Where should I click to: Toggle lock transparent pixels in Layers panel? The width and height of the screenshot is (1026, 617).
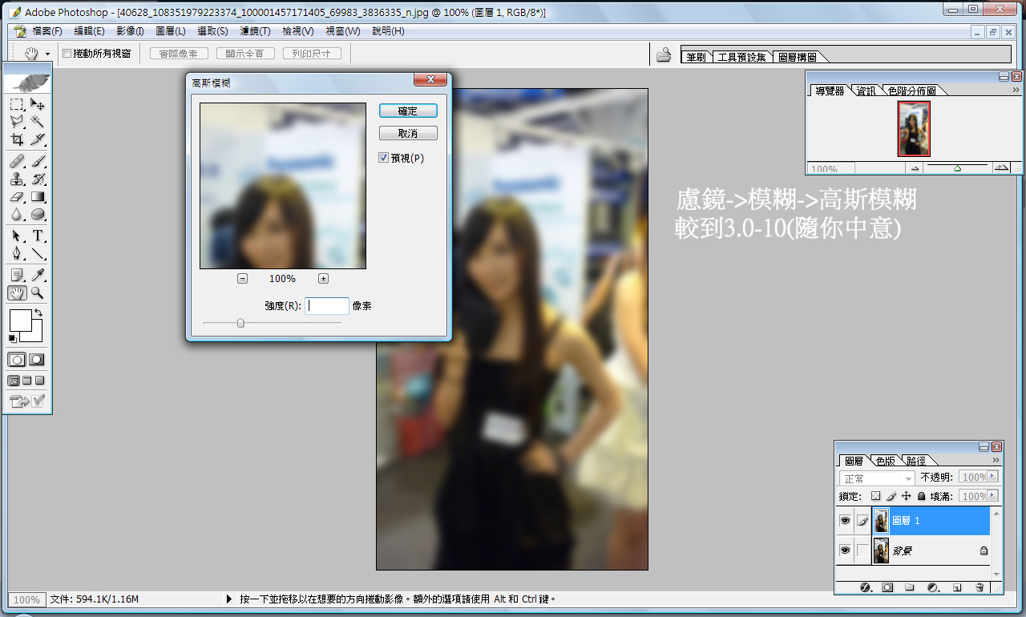pos(876,497)
